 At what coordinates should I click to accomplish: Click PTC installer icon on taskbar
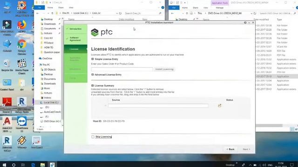pos(52,165)
